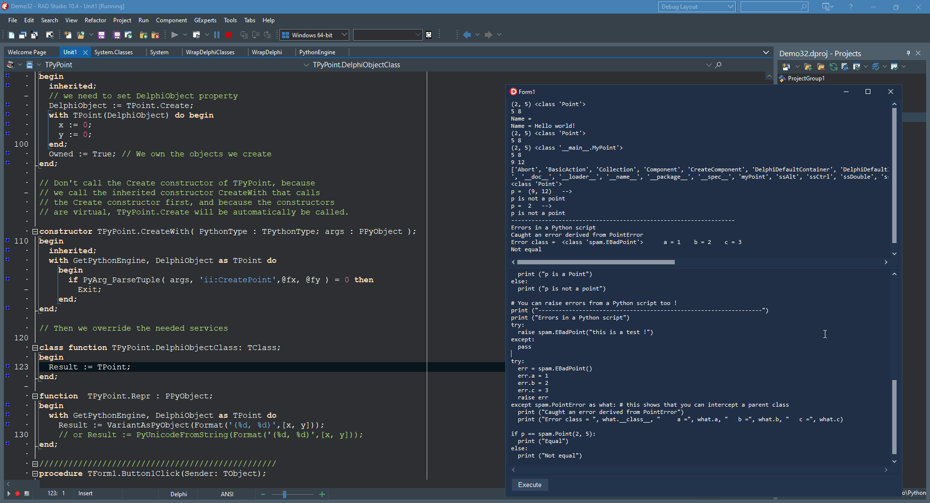Open the Open Project dropdown arrow

pos(91,35)
